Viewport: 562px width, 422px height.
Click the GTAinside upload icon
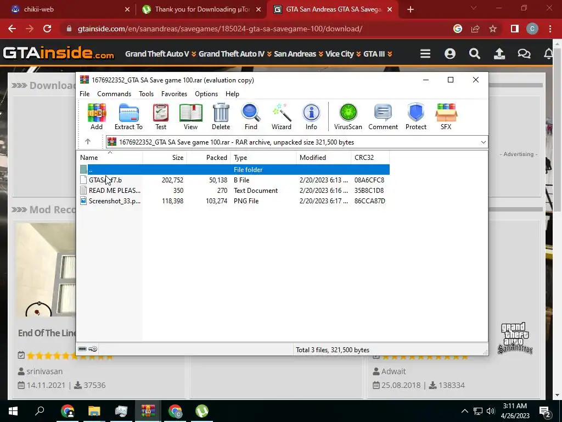[x=499, y=54]
